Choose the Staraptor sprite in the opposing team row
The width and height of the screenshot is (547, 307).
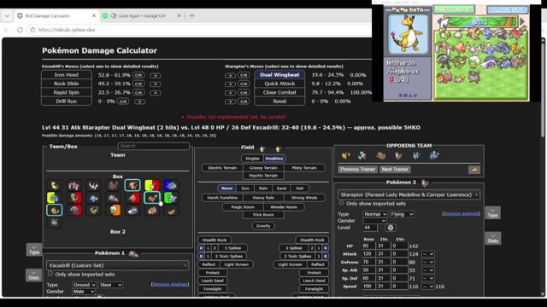point(398,155)
